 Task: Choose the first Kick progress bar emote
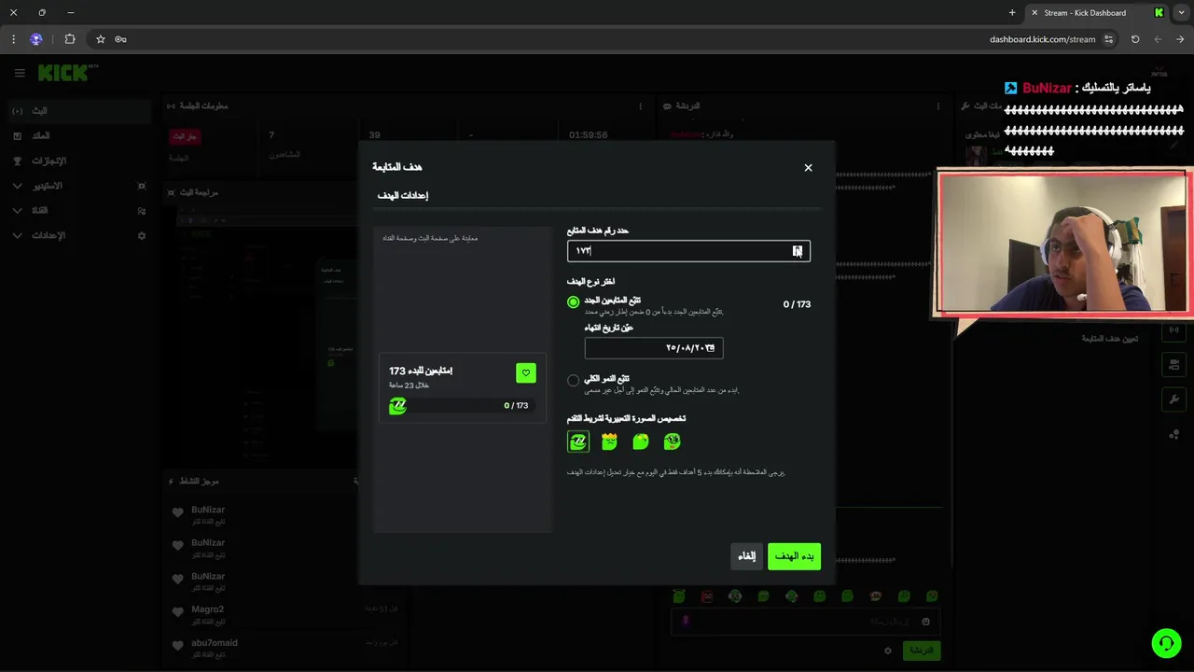point(578,441)
